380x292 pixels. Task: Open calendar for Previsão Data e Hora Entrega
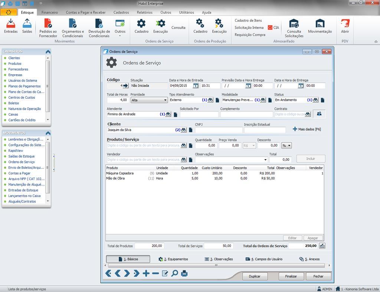pyautogui.click(x=248, y=86)
